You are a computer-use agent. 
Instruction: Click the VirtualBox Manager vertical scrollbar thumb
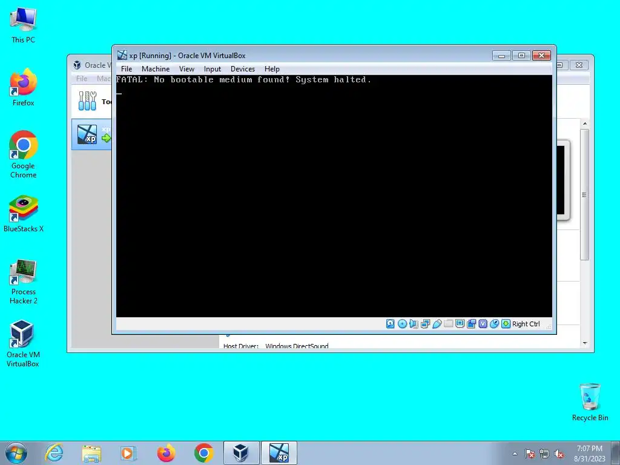click(585, 194)
